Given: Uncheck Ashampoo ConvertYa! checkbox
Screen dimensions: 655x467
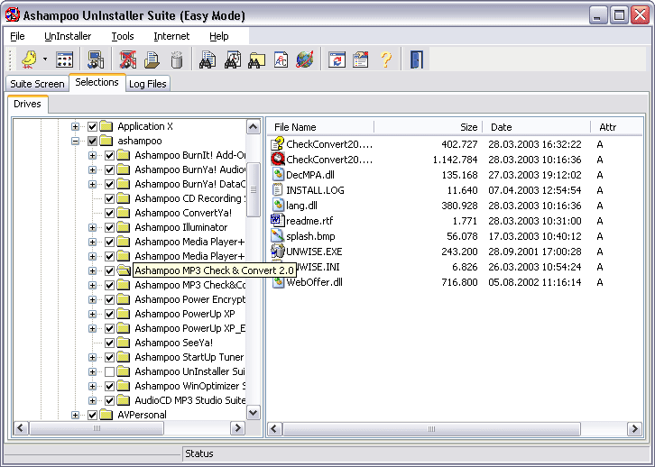Looking at the screenshot, I should pos(109,214).
